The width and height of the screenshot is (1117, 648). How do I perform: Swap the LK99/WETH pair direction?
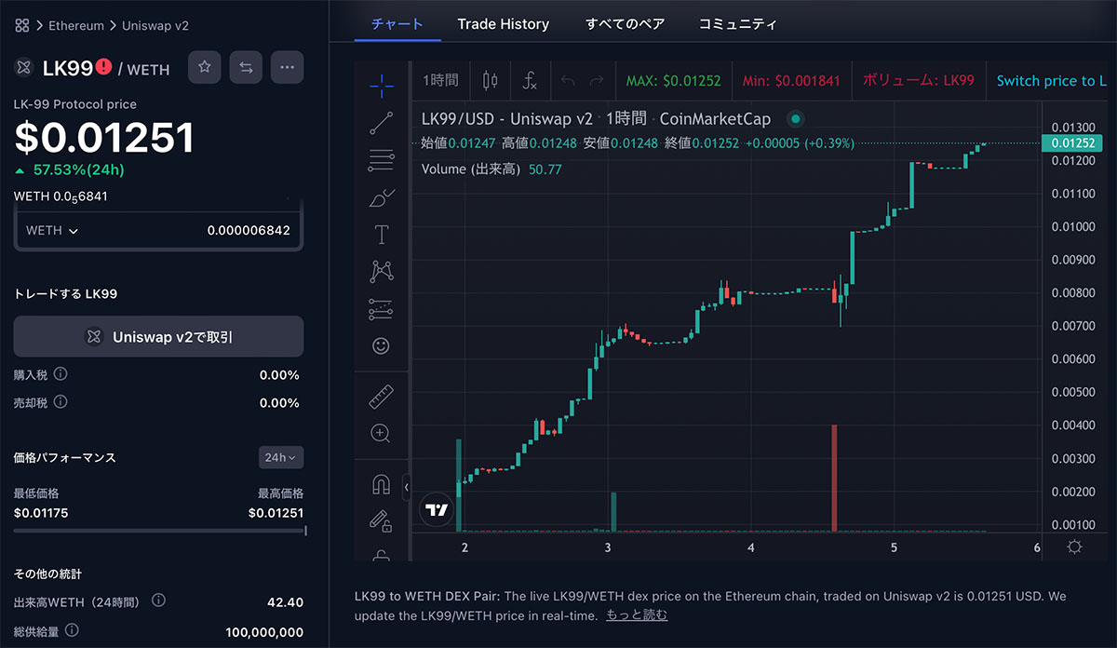coord(246,67)
